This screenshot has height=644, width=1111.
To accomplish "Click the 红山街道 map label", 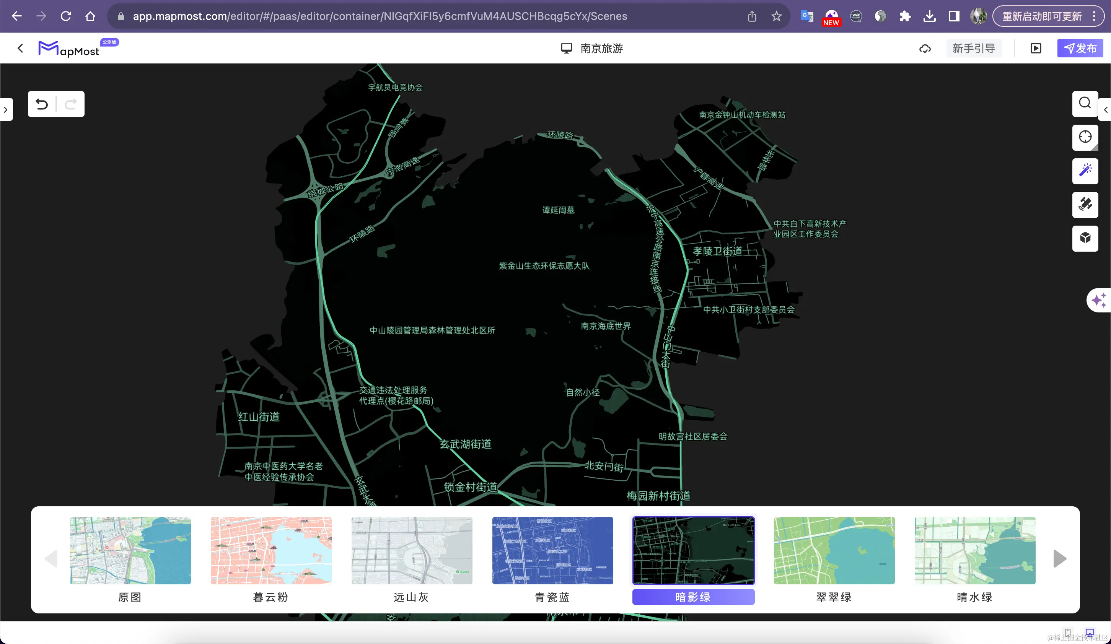I will click(259, 416).
